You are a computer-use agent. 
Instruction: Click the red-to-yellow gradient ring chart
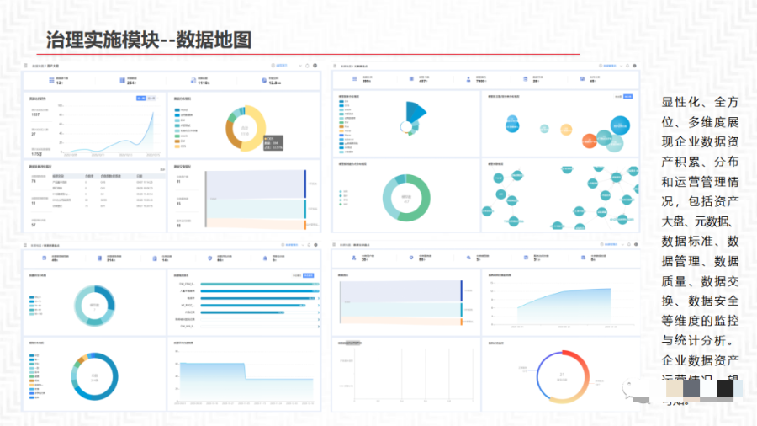point(563,376)
